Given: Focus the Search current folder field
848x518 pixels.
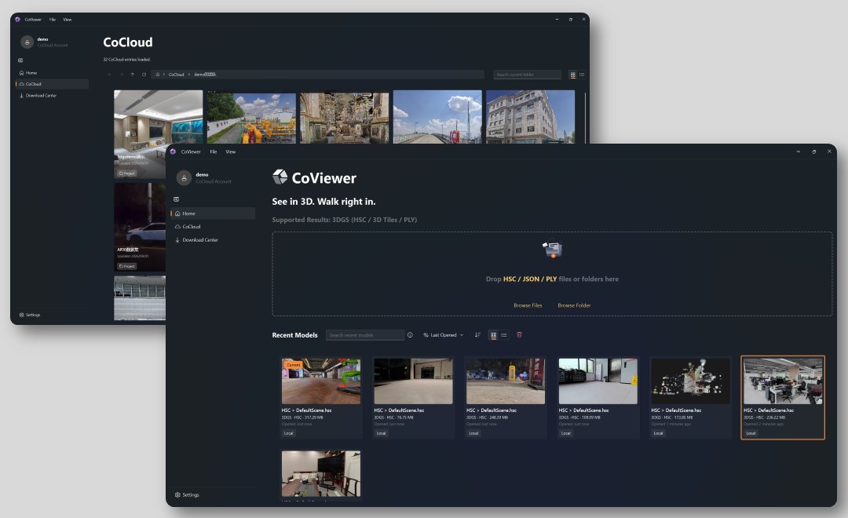Looking at the screenshot, I should [528, 75].
